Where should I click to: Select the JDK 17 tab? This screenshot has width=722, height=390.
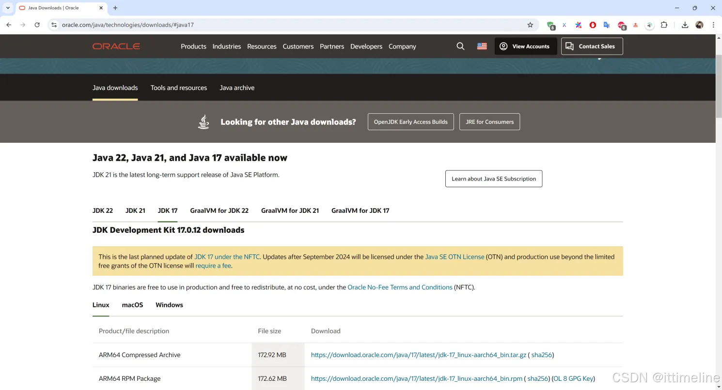point(168,210)
